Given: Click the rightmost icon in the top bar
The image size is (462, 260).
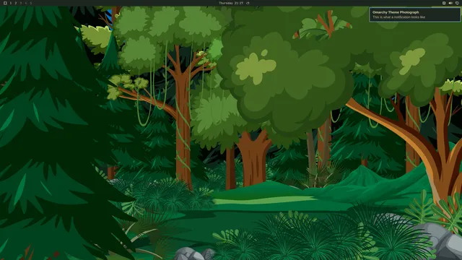Looking at the screenshot, I should point(457,3).
